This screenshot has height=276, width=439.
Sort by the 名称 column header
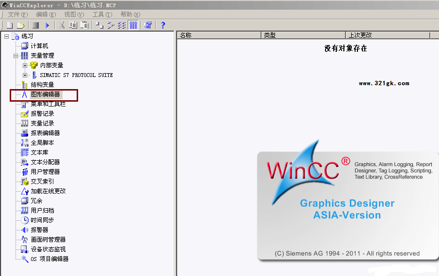pyautogui.click(x=219, y=35)
